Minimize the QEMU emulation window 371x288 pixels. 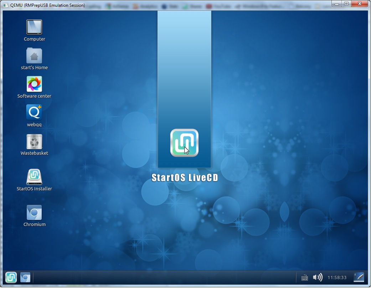click(x=337, y=4)
